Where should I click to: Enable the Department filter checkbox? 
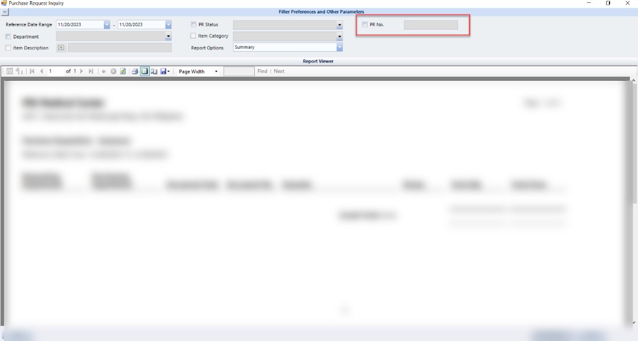click(8, 37)
